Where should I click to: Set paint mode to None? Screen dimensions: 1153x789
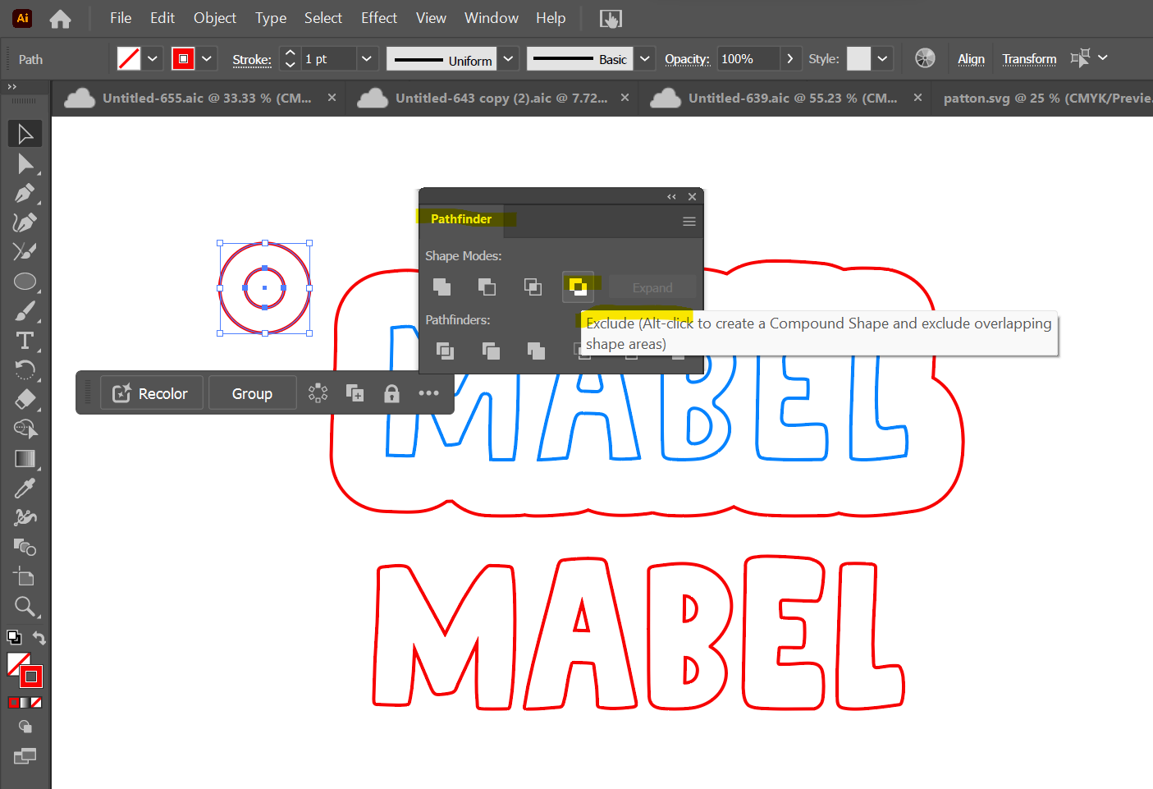coord(36,703)
